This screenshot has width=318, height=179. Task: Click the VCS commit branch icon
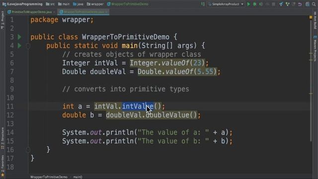(287, 4)
